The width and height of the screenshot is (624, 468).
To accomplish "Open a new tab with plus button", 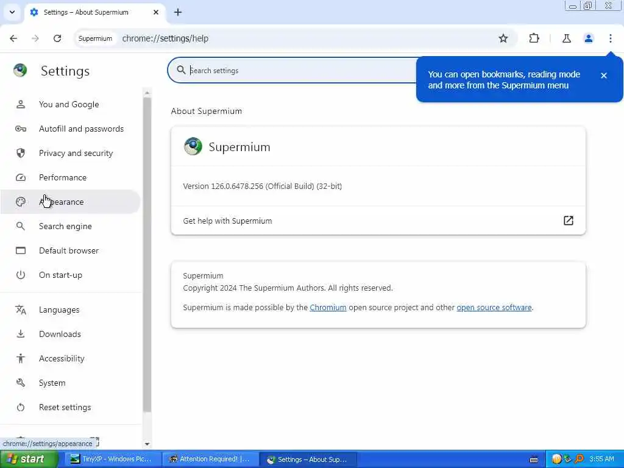I will pyautogui.click(x=178, y=12).
